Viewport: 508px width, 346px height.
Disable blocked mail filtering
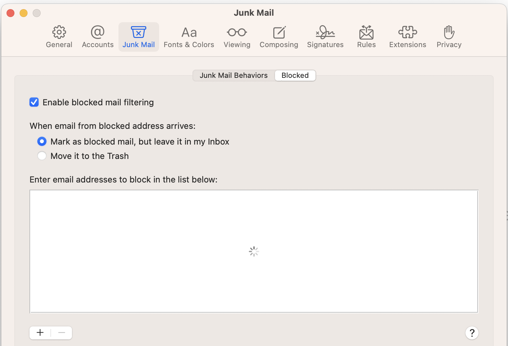pos(34,102)
